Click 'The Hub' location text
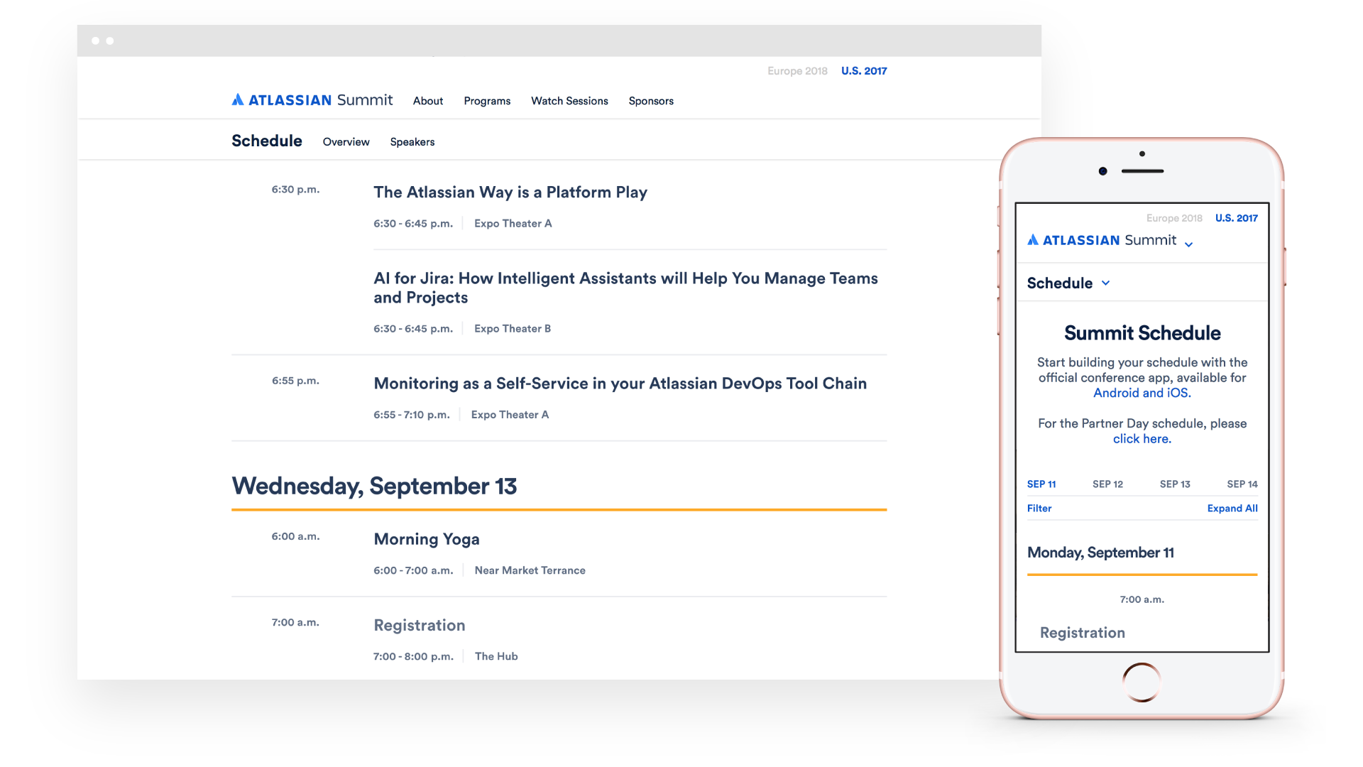This screenshot has height=767, width=1363. [x=496, y=657]
